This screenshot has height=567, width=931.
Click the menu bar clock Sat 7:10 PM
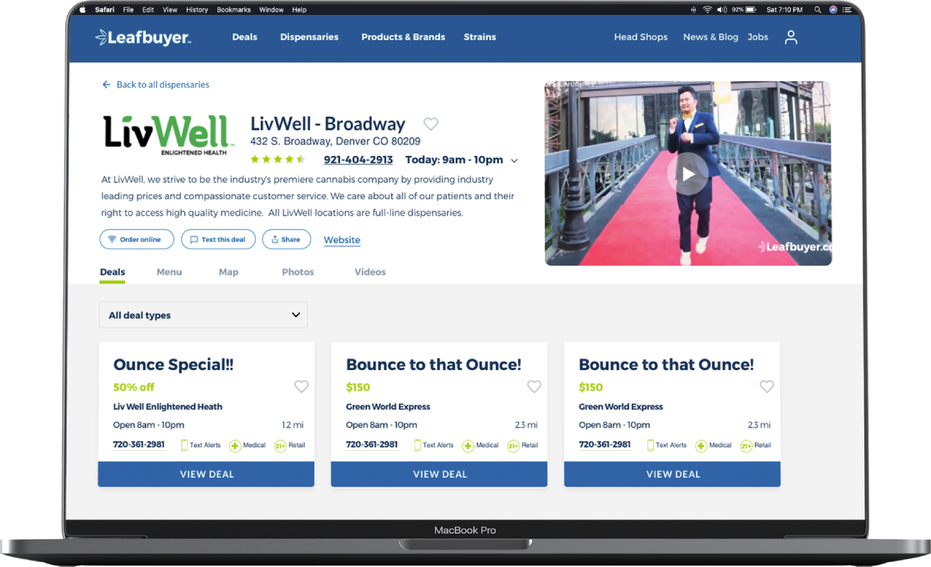(x=784, y=10)
